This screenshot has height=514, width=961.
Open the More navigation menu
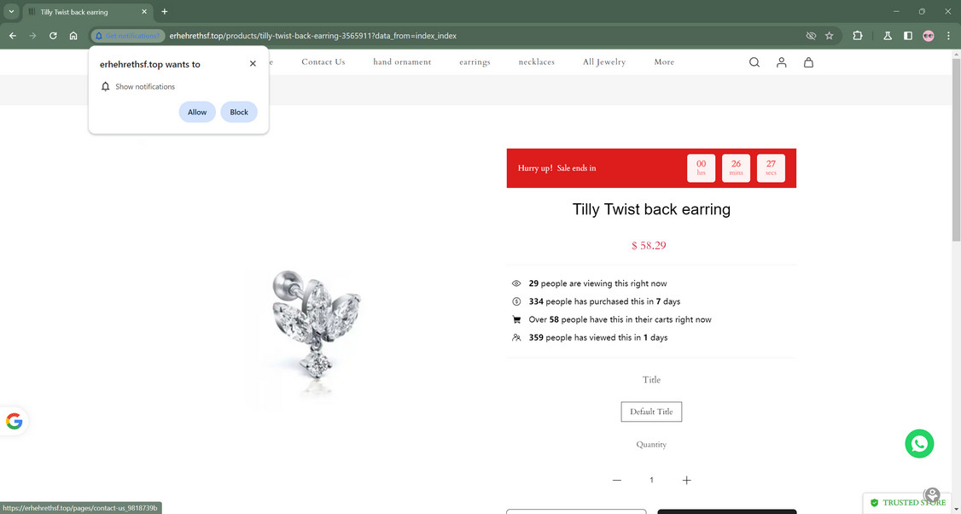point(664,62)
